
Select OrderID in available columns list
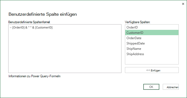pyautogui.click(x=152, y=27)
